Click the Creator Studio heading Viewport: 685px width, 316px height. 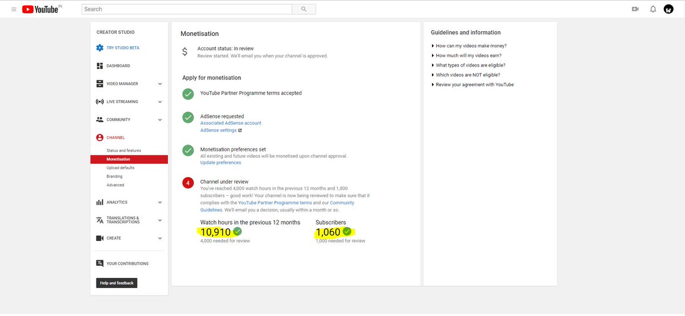(x=115, y=32)
